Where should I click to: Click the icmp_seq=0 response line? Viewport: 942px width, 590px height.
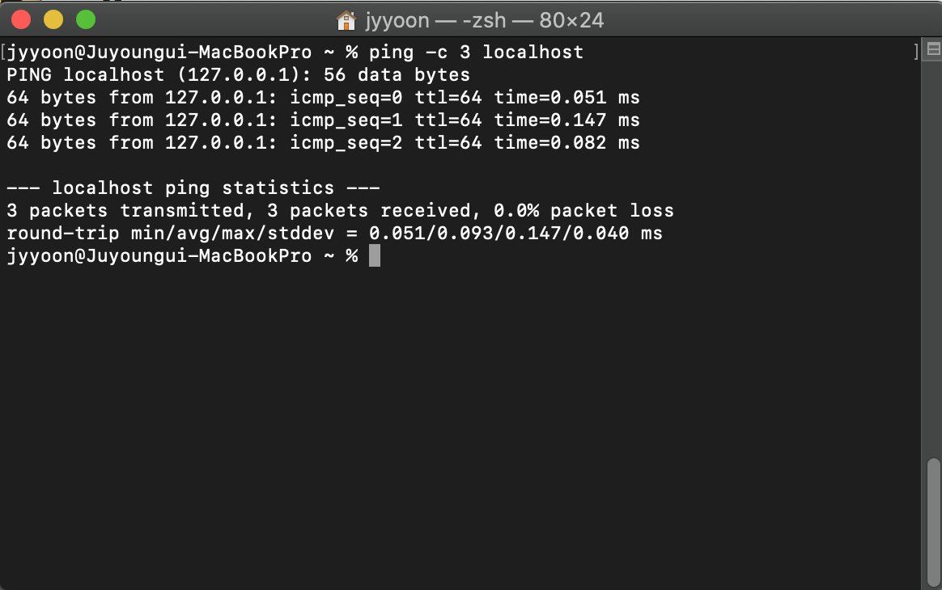(323, 98)
